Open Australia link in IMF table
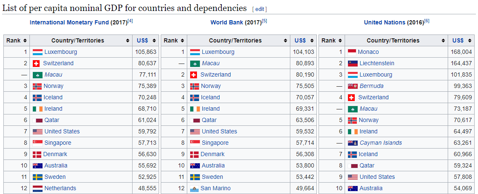This screenshot has height=194, width=478. [x=56, y=166]
